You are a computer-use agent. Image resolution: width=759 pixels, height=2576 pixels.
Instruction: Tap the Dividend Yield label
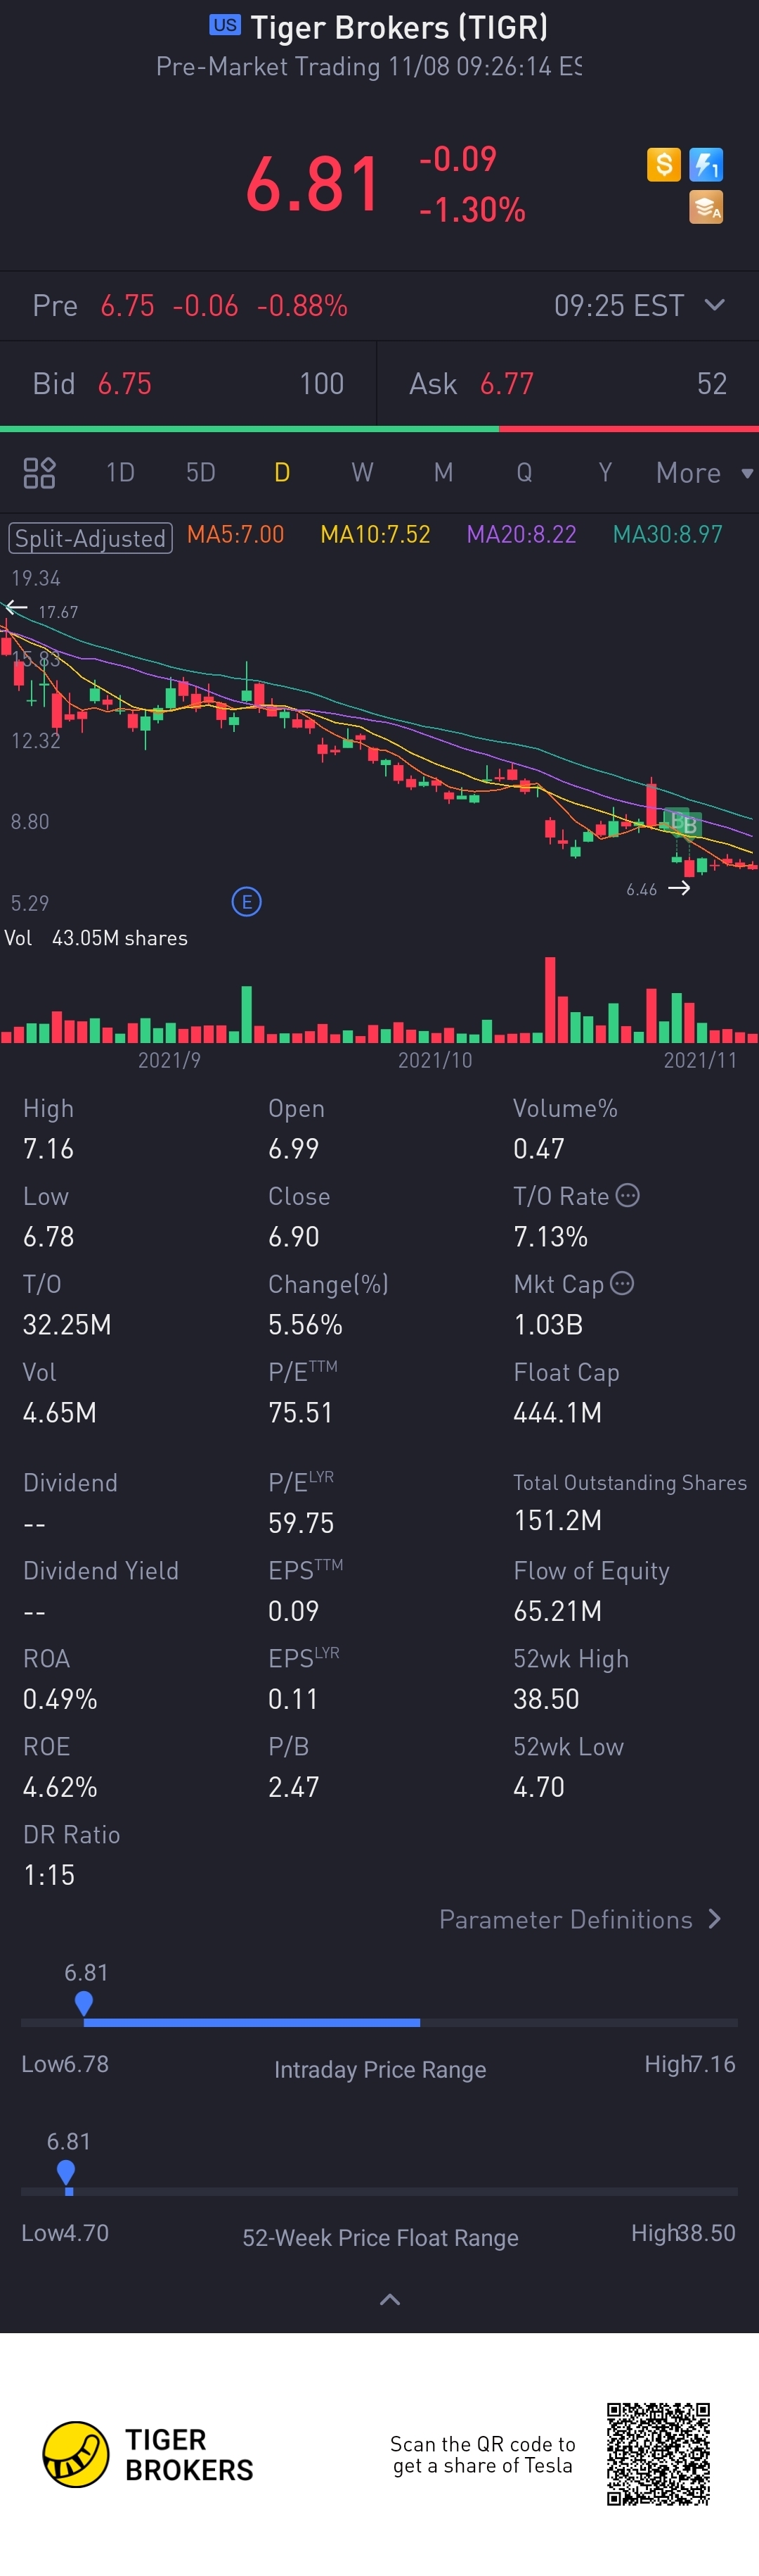pos(101,1571)
